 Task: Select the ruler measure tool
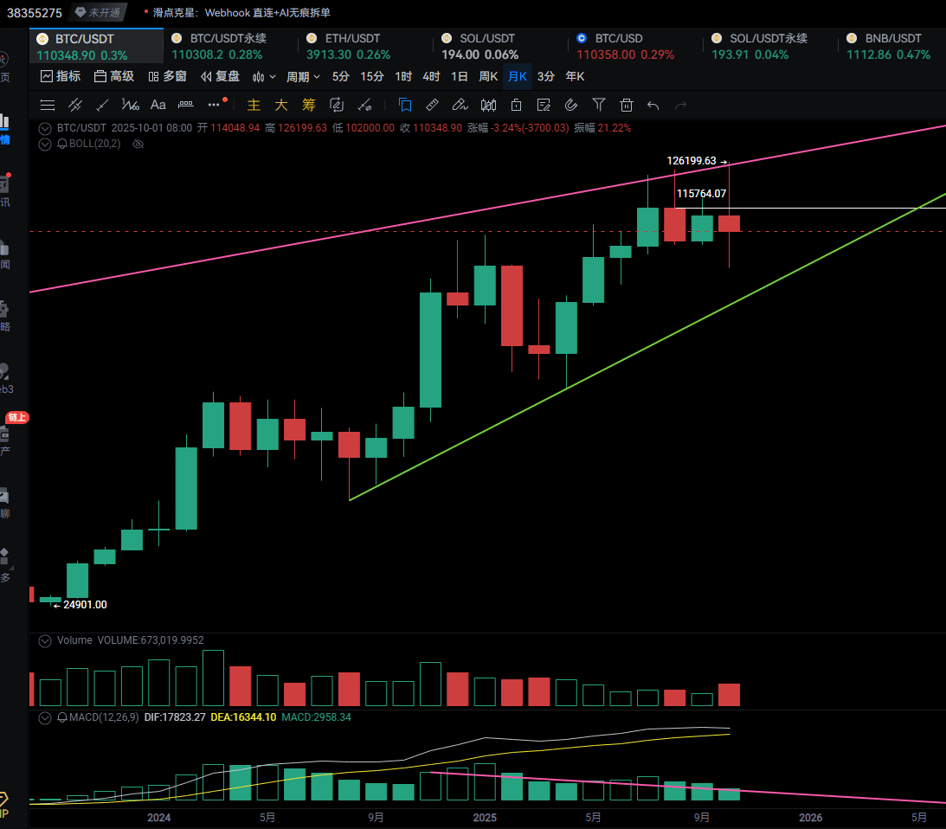pyautogui.click(x=432, y=105)
